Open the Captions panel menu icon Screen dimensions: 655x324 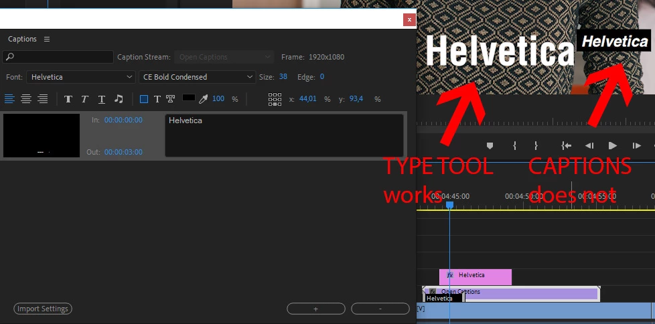click(47, 39)
